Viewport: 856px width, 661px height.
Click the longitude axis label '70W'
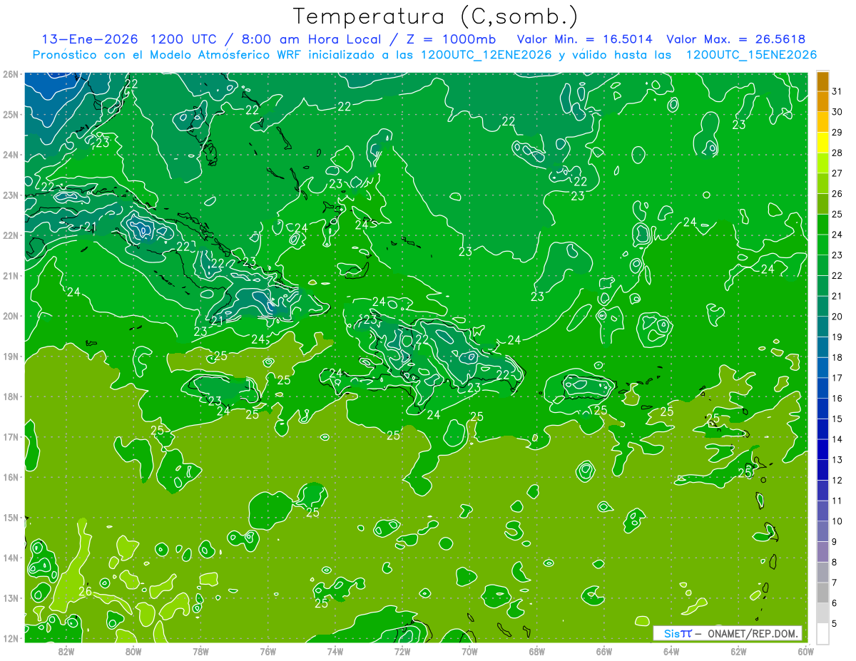tap(469, 651)
